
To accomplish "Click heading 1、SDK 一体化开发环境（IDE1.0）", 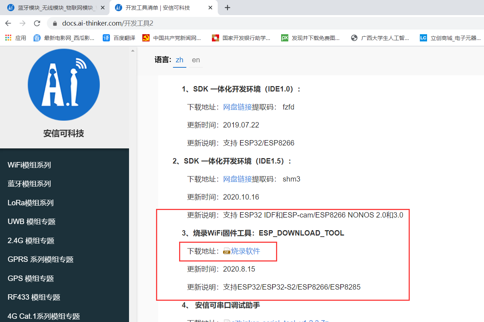I will click(241, 89).
